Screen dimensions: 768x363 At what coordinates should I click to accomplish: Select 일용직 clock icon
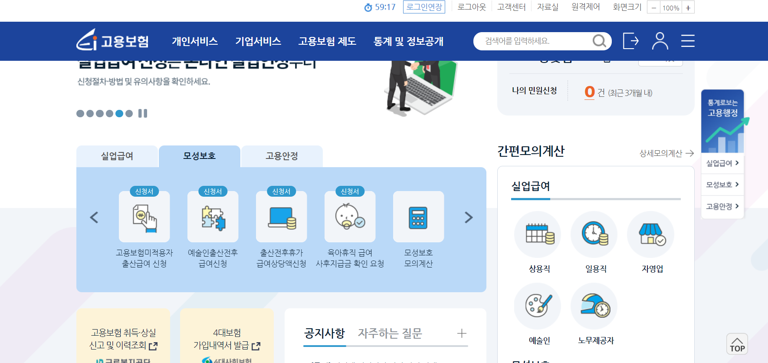pos(594,234)
